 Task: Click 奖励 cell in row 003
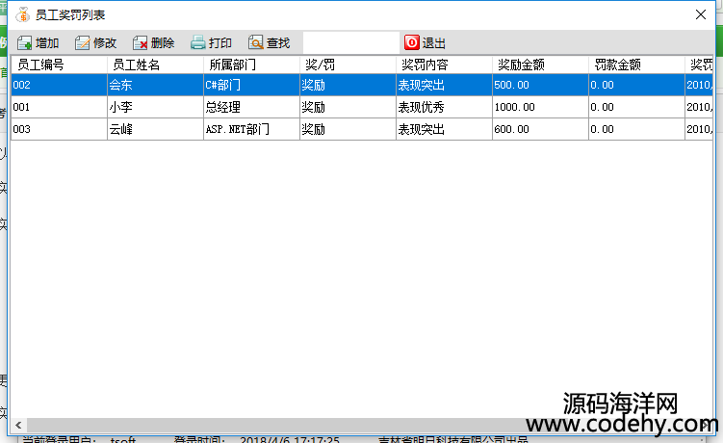click(x=349, y=129)
